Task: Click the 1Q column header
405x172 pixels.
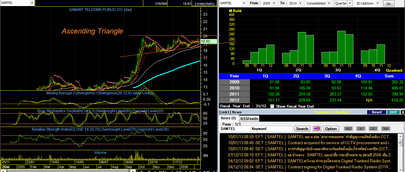Action: coord(265,76)
